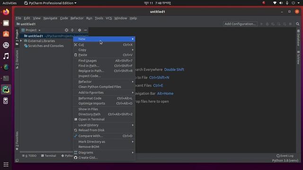Open Rhythmbox music icon in dock
This screenshot has width=303, height=170.
[x=6, y=56]
